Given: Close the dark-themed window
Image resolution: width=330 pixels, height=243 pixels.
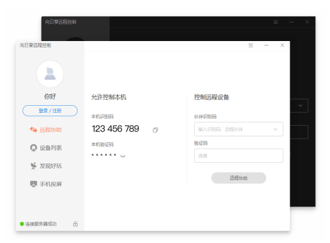Looking at the screenshot, I should pos(307,22).
